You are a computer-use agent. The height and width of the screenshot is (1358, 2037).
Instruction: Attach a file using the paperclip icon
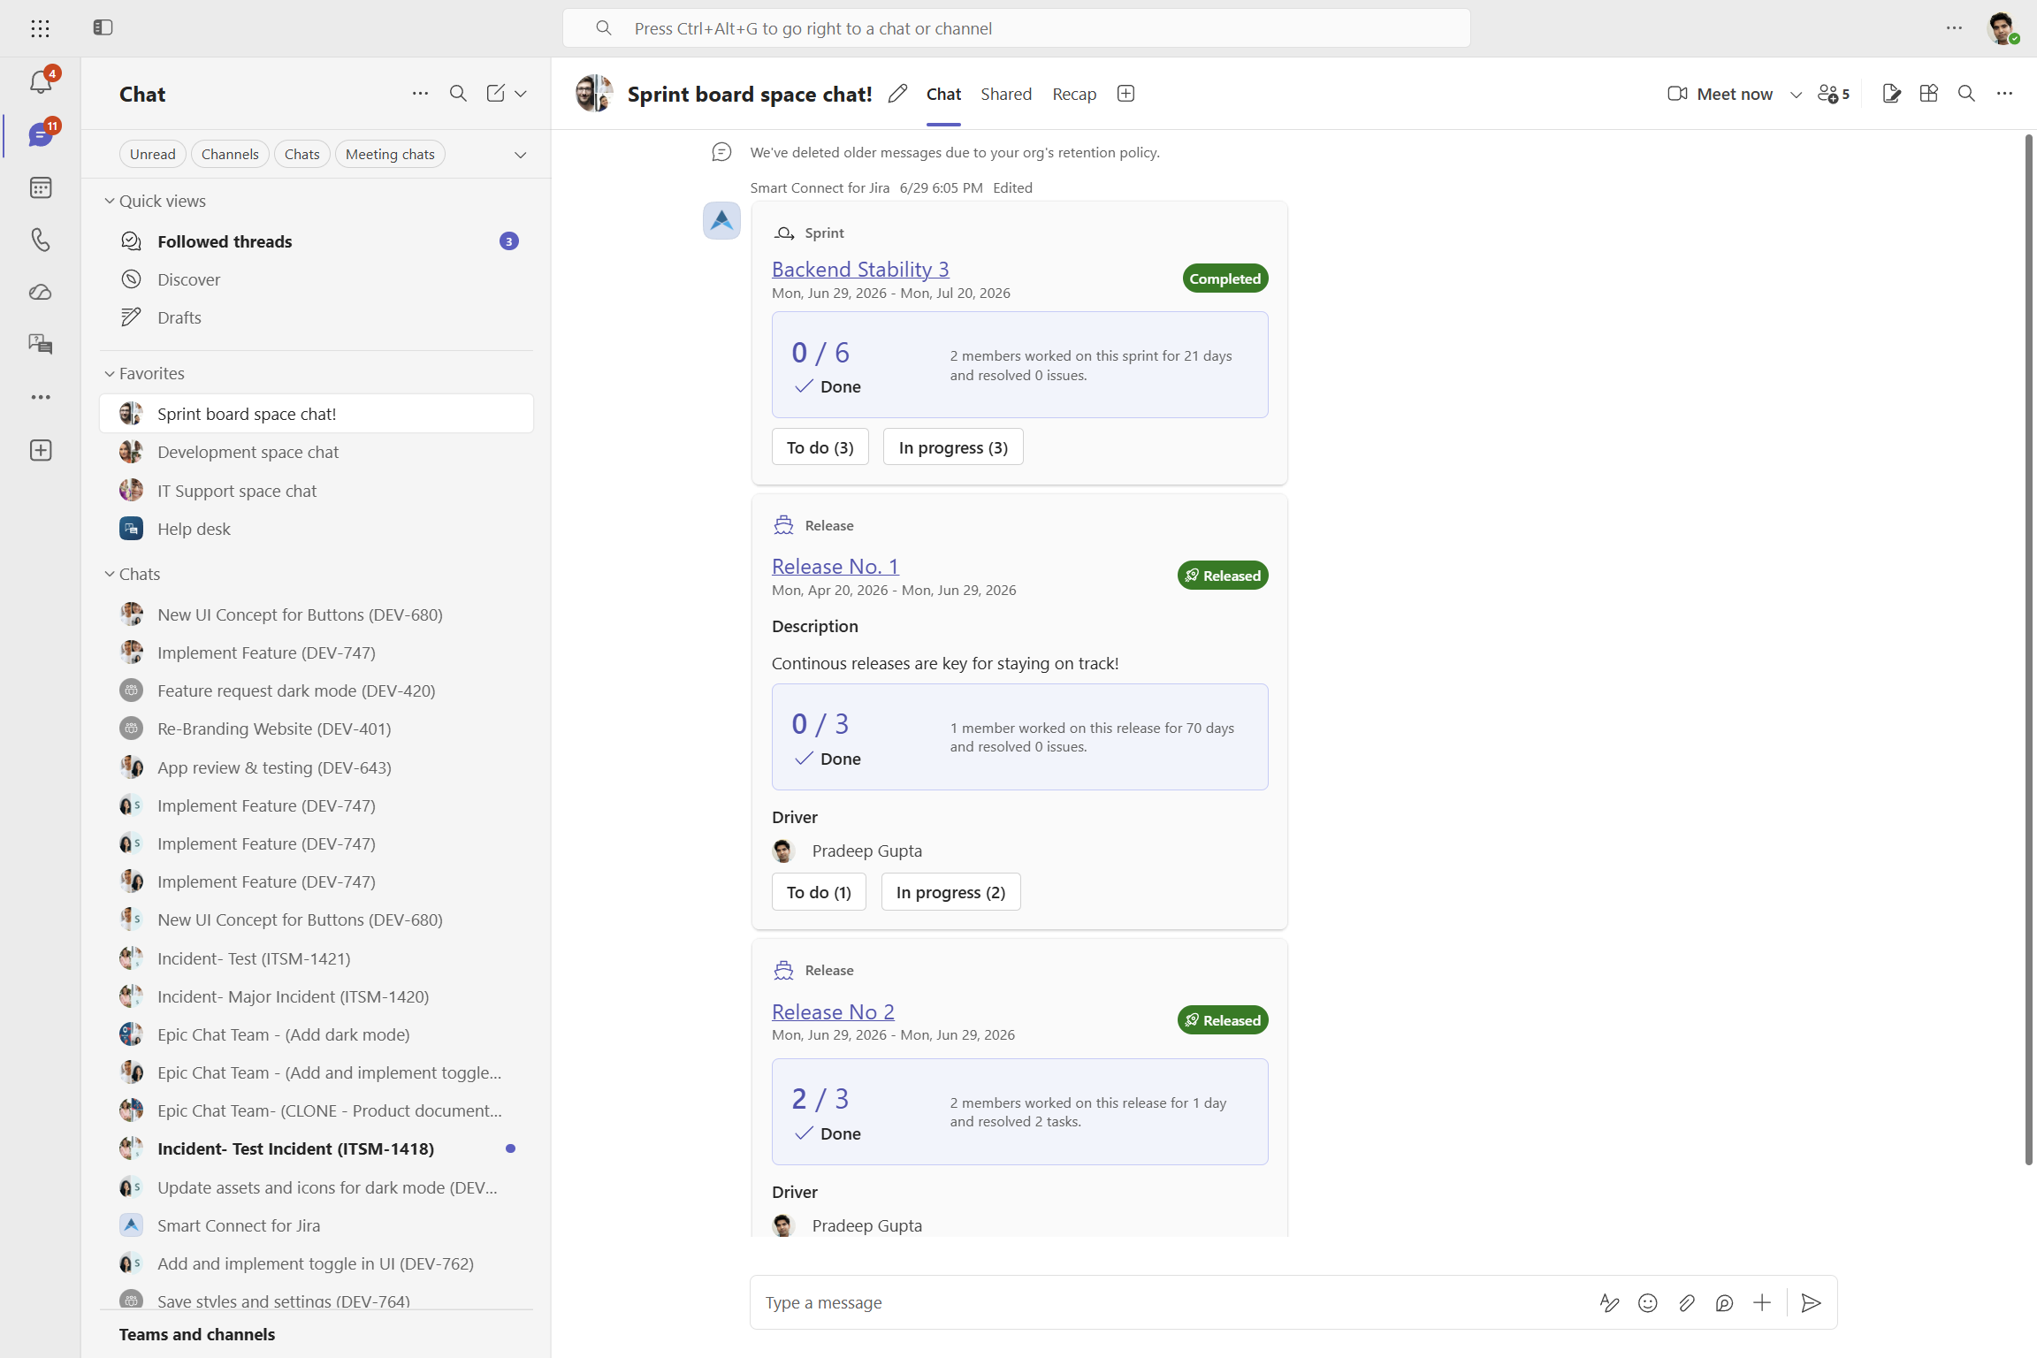[1686, 1302]
